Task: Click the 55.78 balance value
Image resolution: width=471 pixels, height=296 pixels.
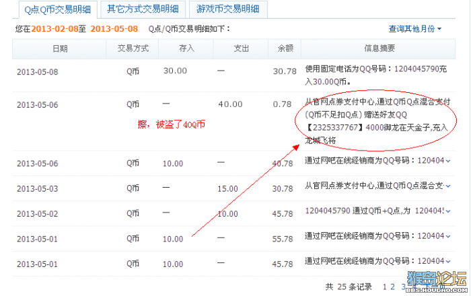Action: (x=283, y=239)
